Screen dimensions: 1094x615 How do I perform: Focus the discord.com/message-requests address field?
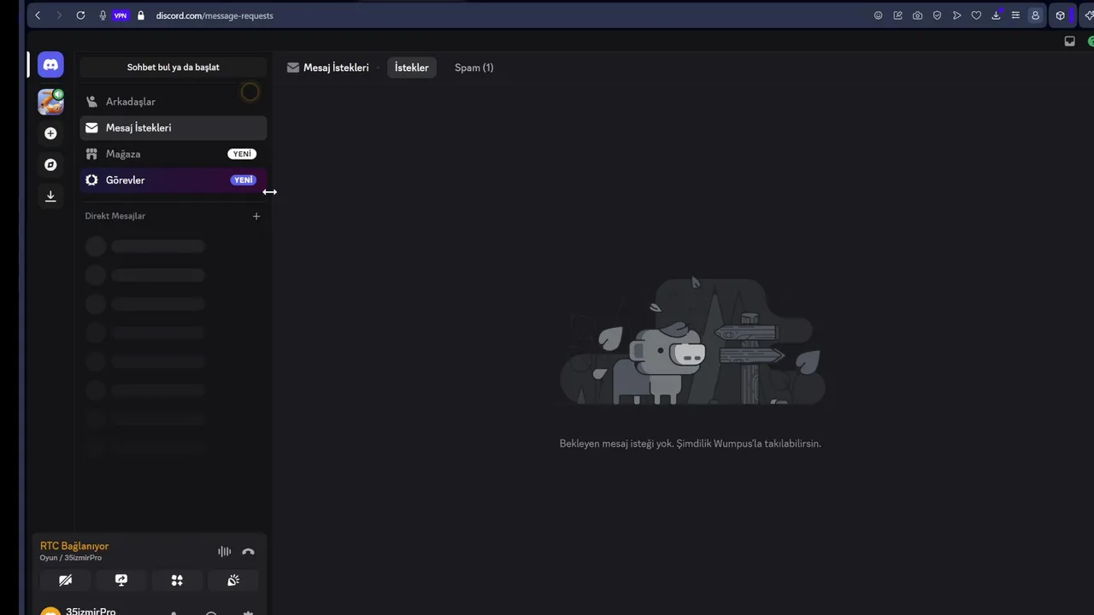click(x=215, y=15)
